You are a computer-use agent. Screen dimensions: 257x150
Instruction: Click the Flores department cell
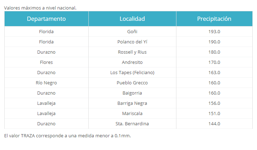(x=47, y=62)
